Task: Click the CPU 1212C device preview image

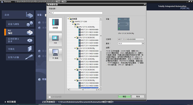Action: click(124, 24)
